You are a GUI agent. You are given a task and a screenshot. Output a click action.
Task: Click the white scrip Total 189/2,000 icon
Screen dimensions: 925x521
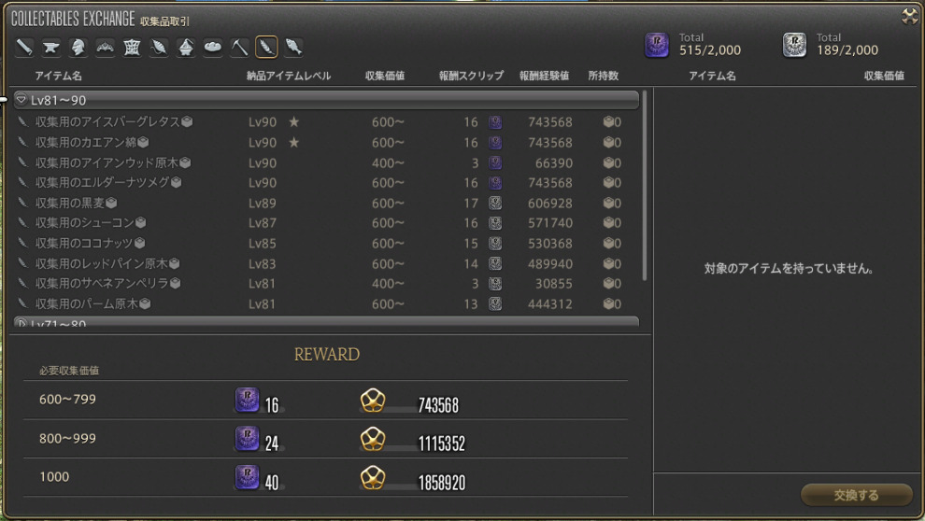click(x=794, y=46)
